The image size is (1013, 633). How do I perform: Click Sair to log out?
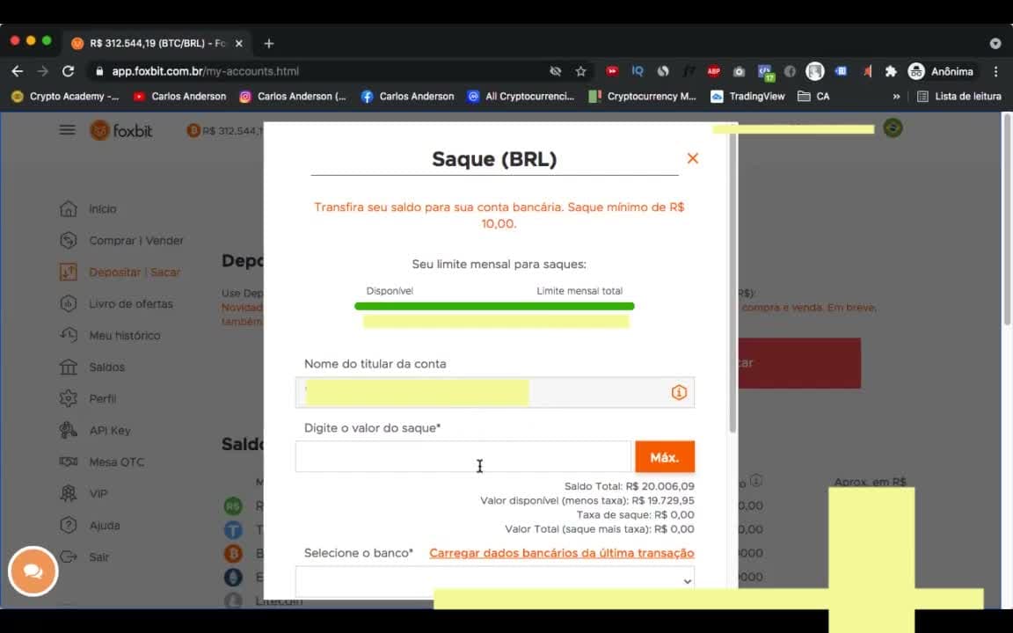pos(98,557)
